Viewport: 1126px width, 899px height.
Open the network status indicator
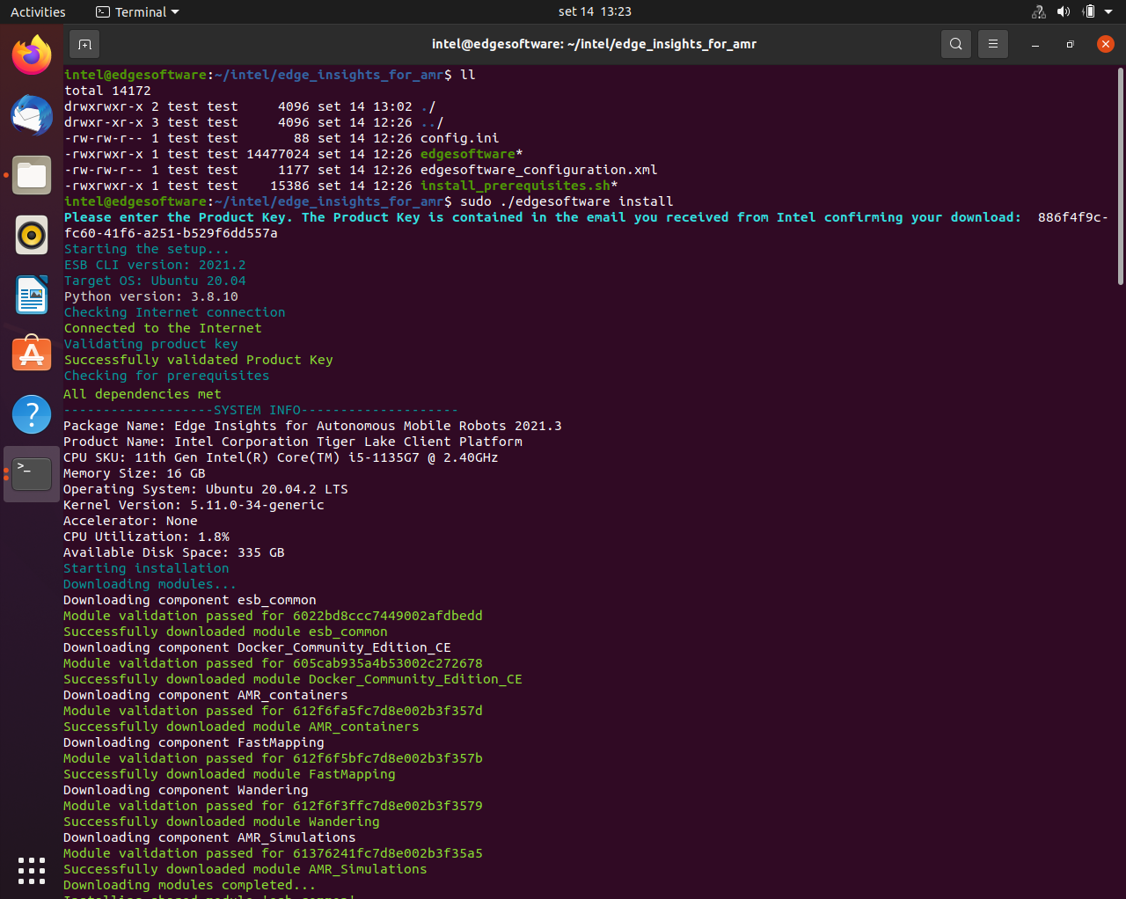(x=1039, y=12)
